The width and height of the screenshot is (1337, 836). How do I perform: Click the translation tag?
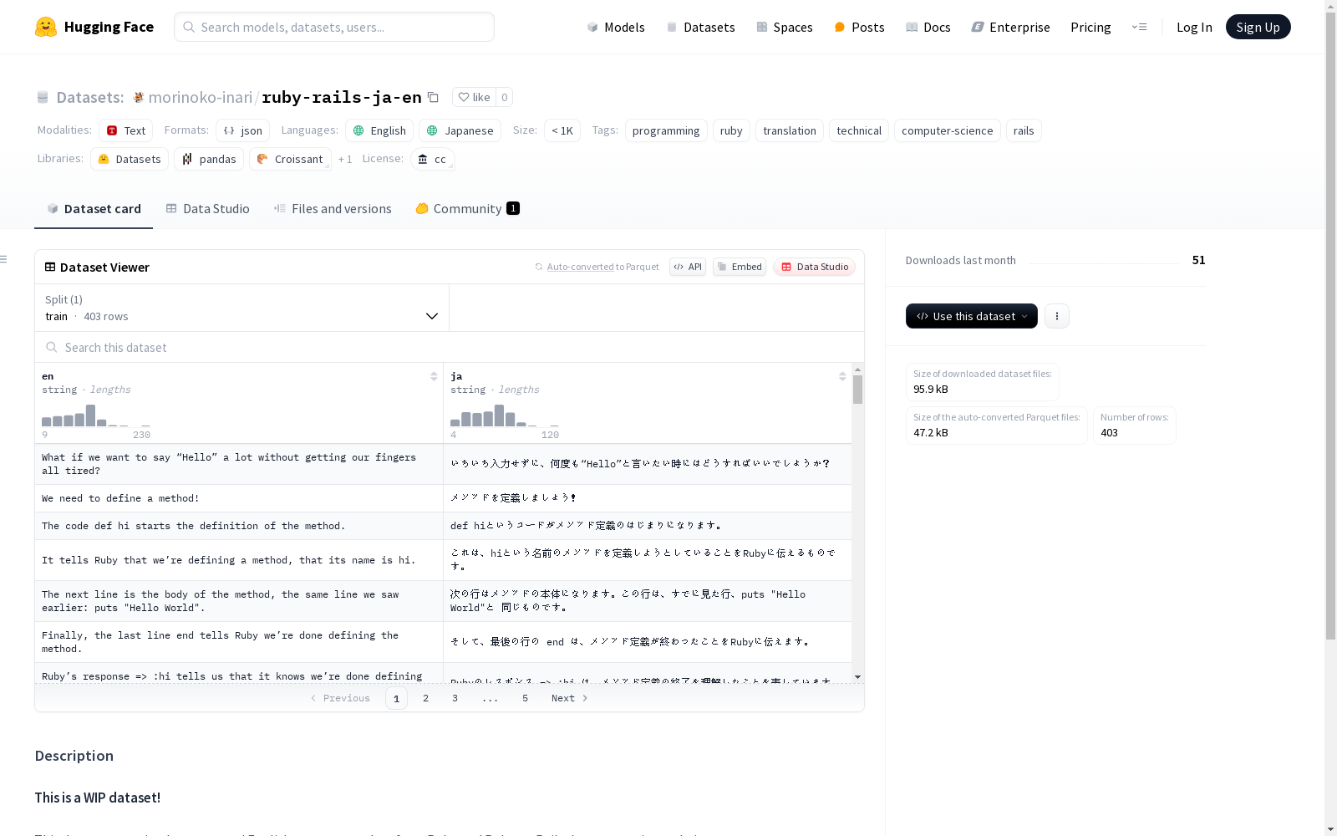790,130
